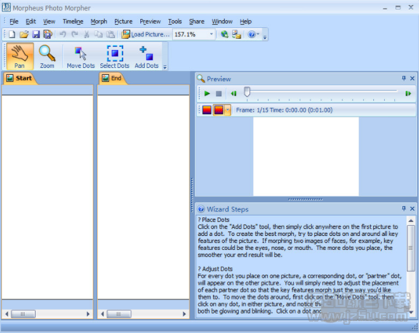Open an existing file with folder icon
The width and height of the screenshot is (419, 333).
pos(23,34)
